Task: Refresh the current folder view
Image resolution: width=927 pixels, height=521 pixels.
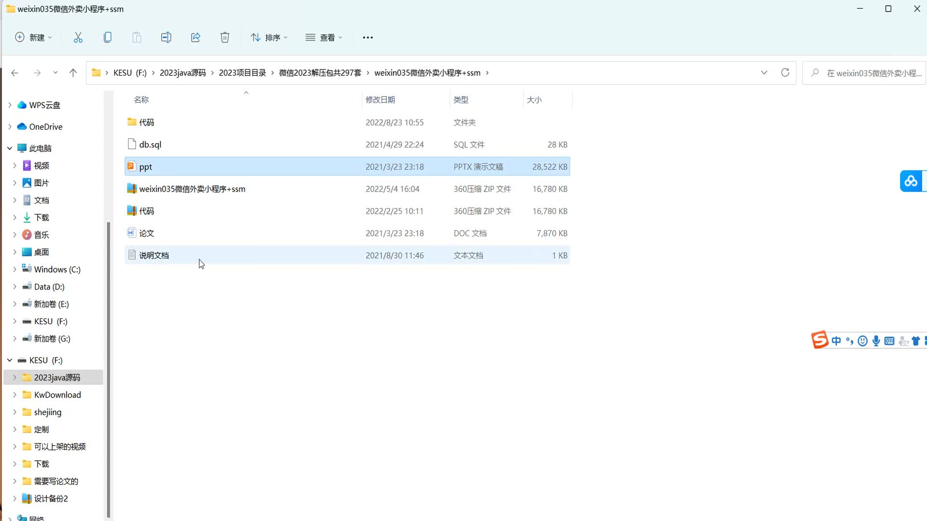Action: tap(785, 72)
